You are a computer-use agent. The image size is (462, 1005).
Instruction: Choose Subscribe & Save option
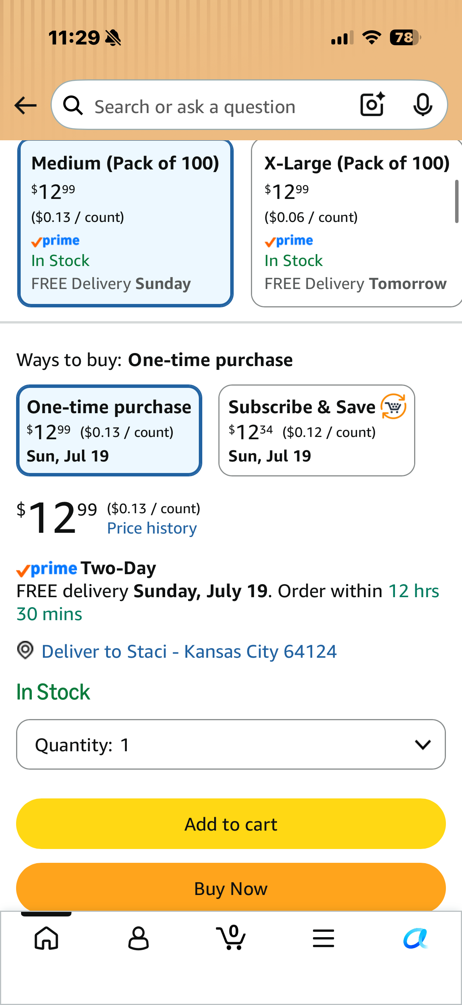point(316,430)
